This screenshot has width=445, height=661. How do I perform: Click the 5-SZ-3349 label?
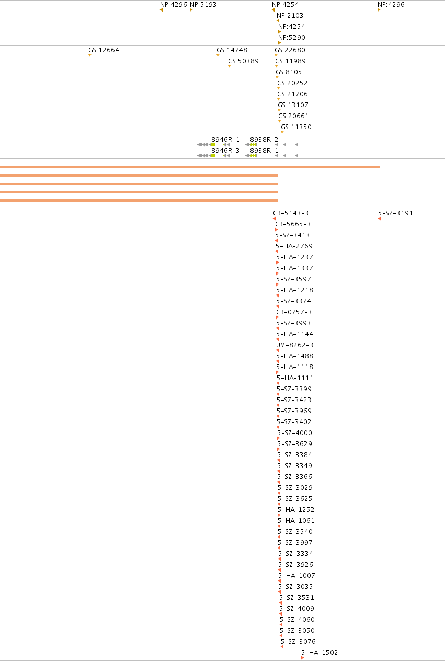pos(294,466)
